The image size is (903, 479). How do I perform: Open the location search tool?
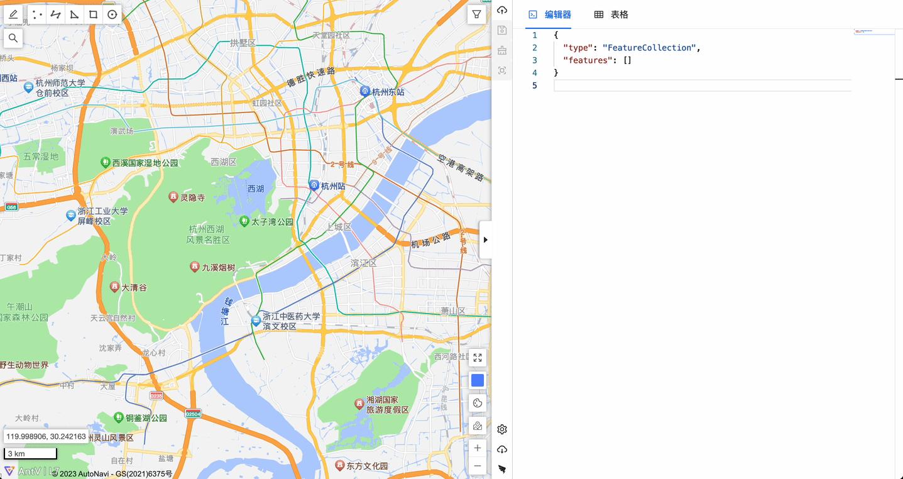click(13, 38)
